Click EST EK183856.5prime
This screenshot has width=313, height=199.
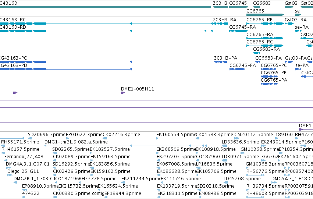[91, 168]
